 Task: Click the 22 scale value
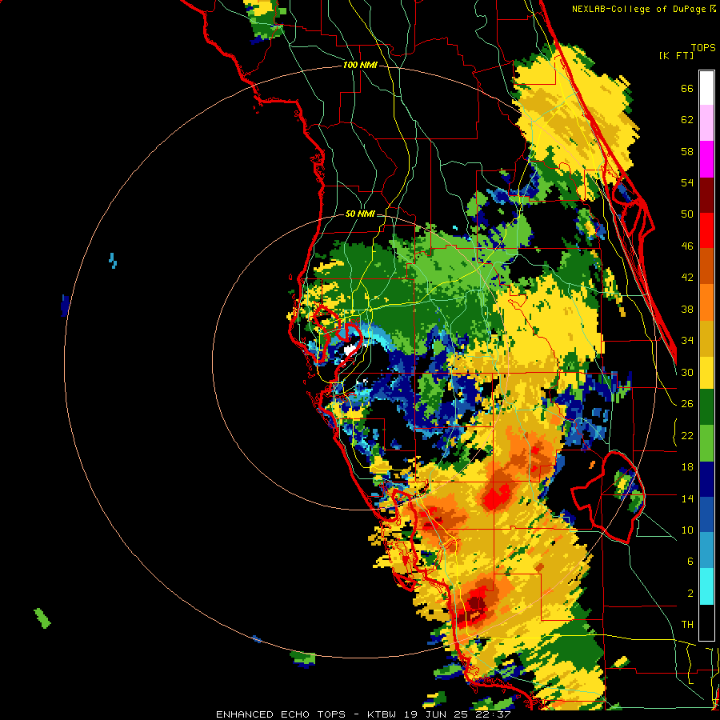point(687,435)
